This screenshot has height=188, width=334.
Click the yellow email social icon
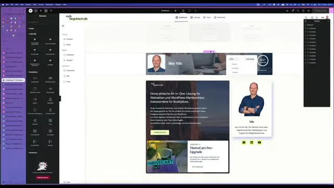coord(244,143)
